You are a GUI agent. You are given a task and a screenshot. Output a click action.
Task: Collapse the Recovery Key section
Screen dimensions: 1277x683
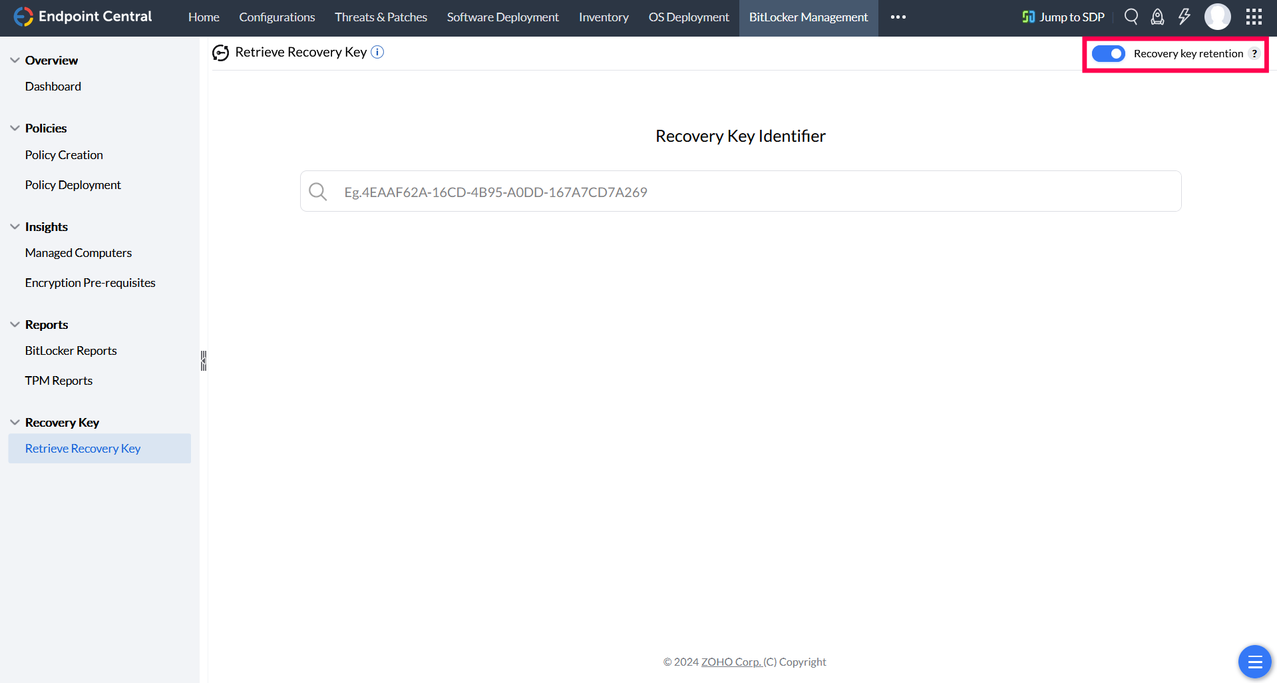click(15, 422)
